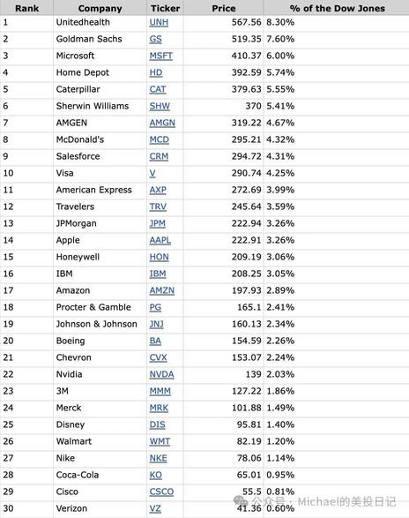Select the Caterpillar company cell

click(100, 89)
